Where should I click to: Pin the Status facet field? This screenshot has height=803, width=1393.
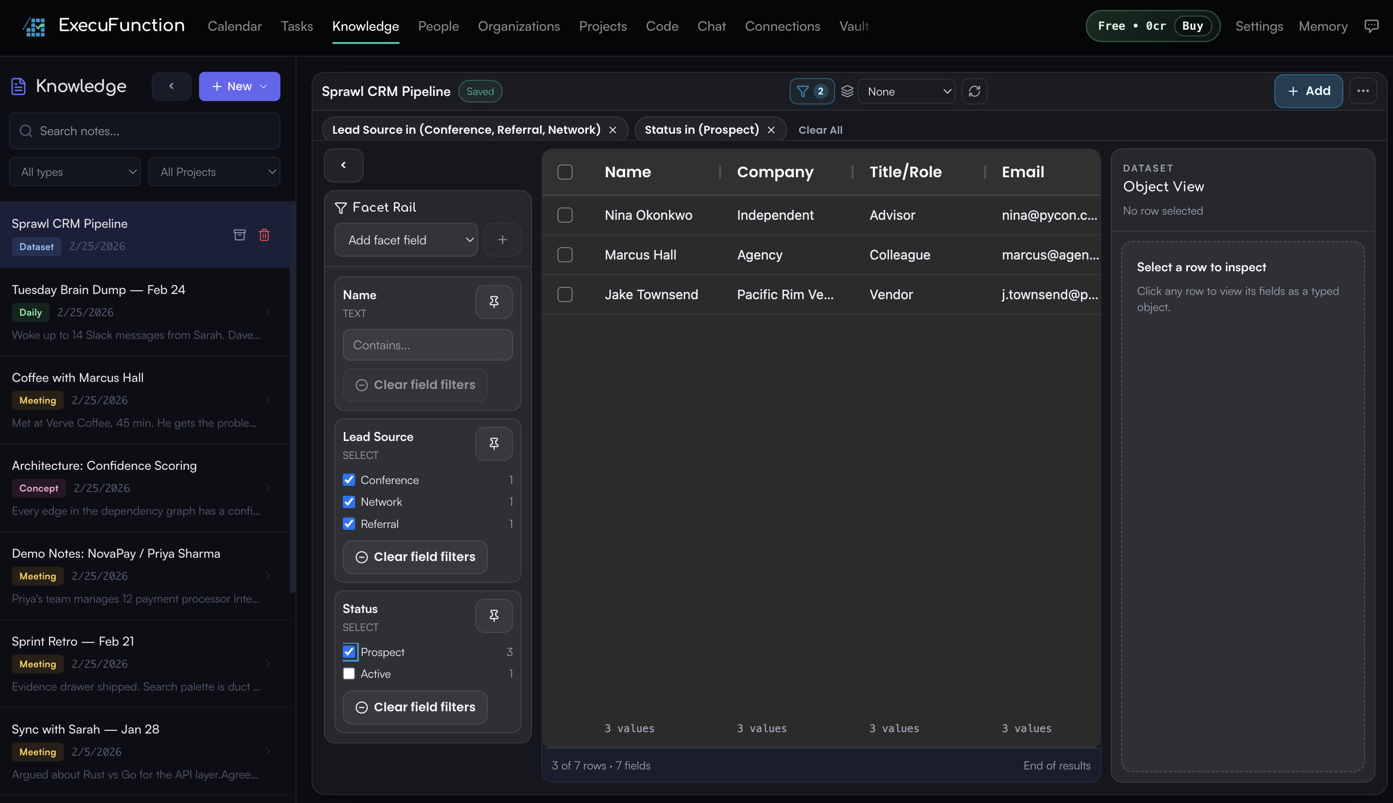[x=494, y=615]
